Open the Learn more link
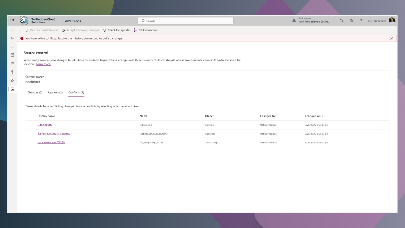Screen dimensions: 405x228 [43, 64]
